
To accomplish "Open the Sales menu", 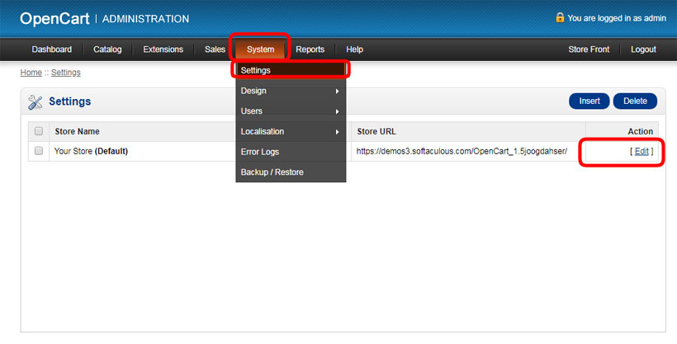I will point(215,49).
